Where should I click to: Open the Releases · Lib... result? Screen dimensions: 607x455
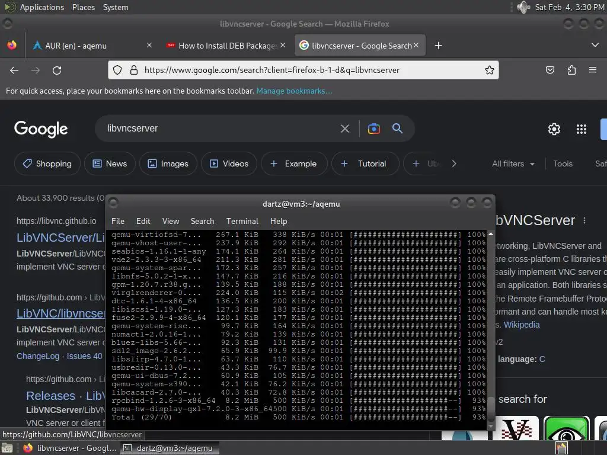[x=65, y=396]
